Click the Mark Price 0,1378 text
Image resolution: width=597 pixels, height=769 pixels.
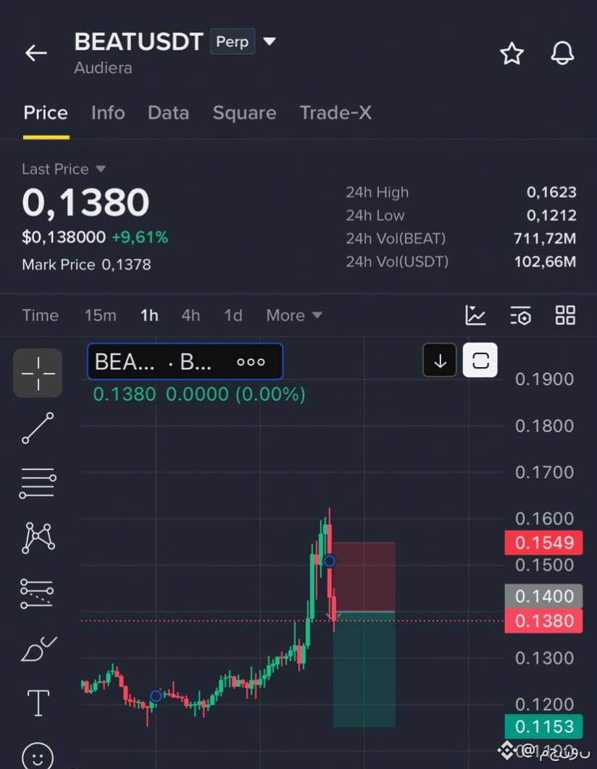pyautogui.click(x=86, y=265)
